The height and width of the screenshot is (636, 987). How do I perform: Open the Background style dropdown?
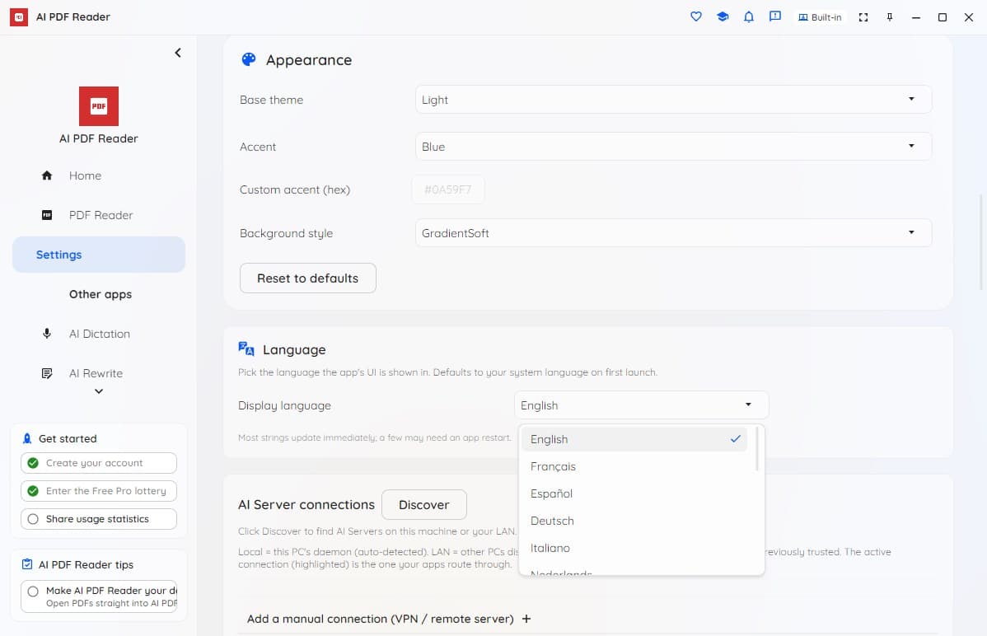pyautogui.click(x=673, y=233)
